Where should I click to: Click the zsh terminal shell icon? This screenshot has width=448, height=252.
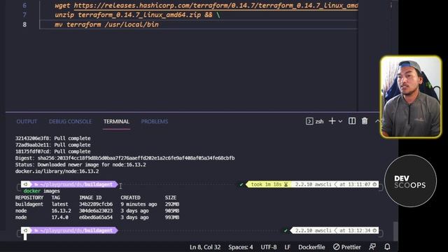pos(309,121)
